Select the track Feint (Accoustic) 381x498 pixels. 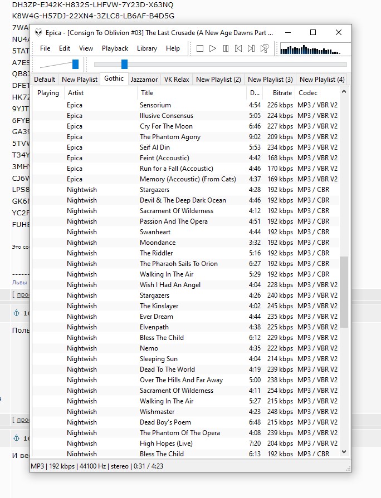(x=186, y=158)
